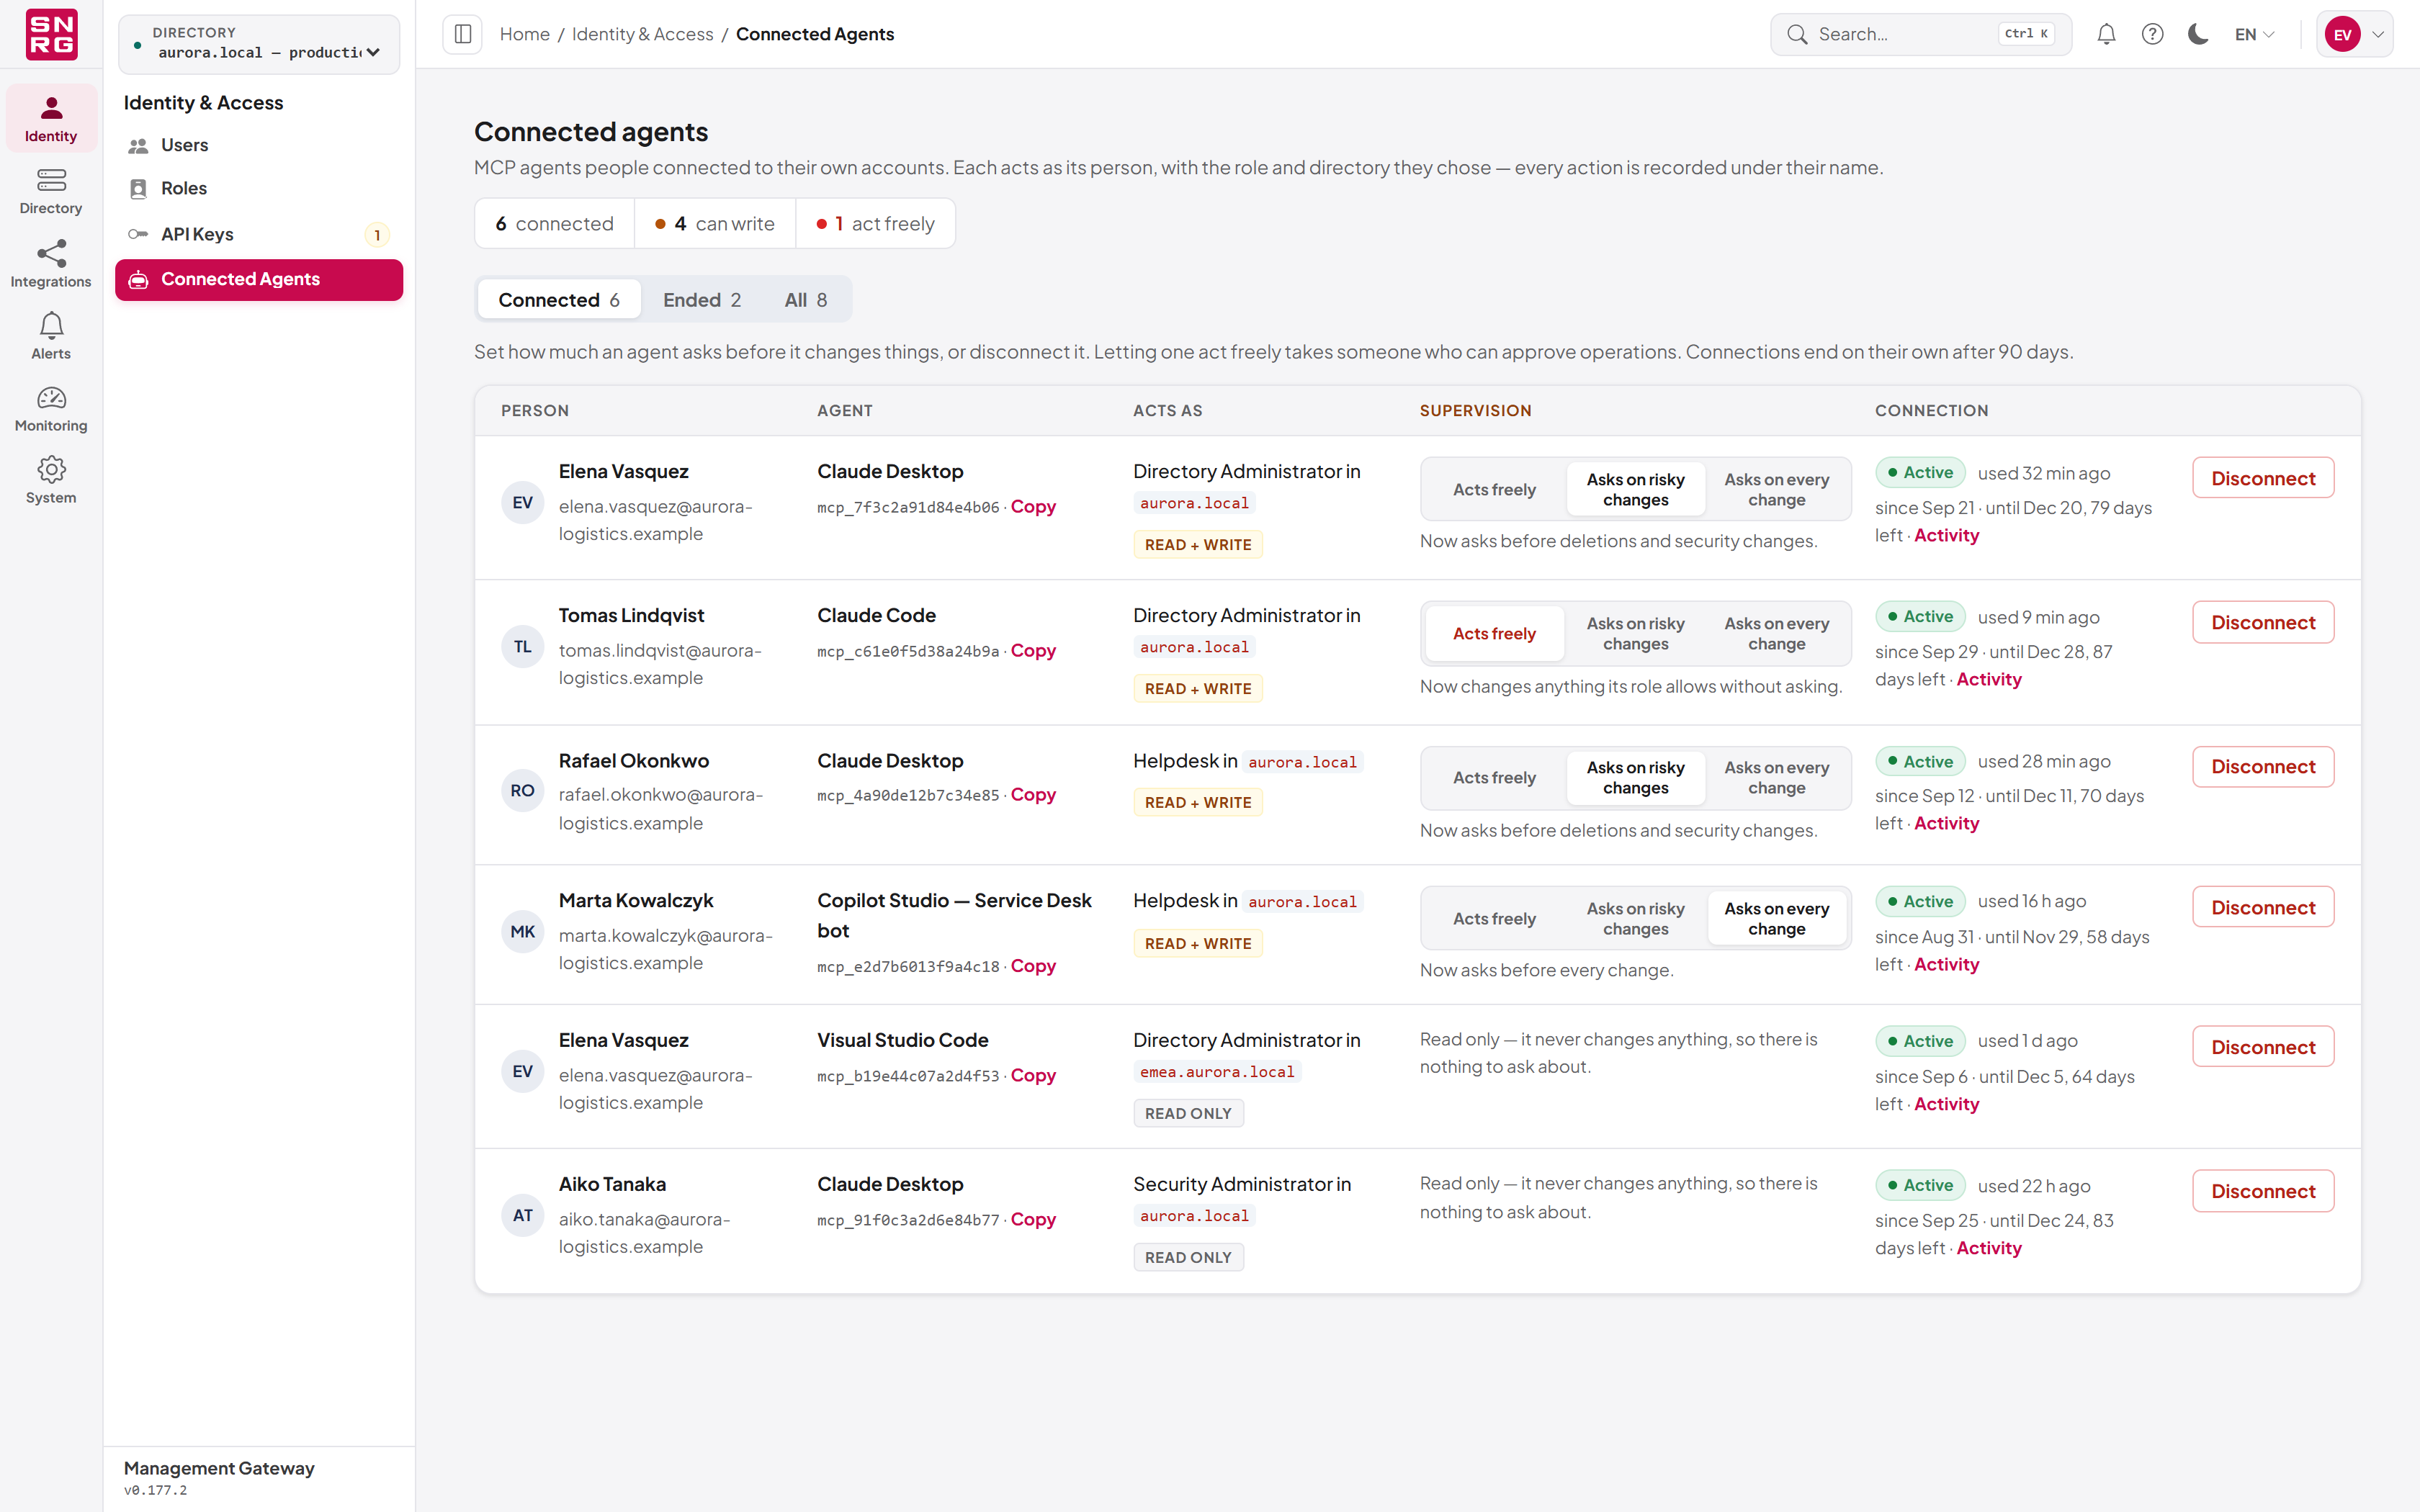Click the Roles badge icon in sidebar
This screenshot has width=2420, height=1512.
[x=138, y=189]
